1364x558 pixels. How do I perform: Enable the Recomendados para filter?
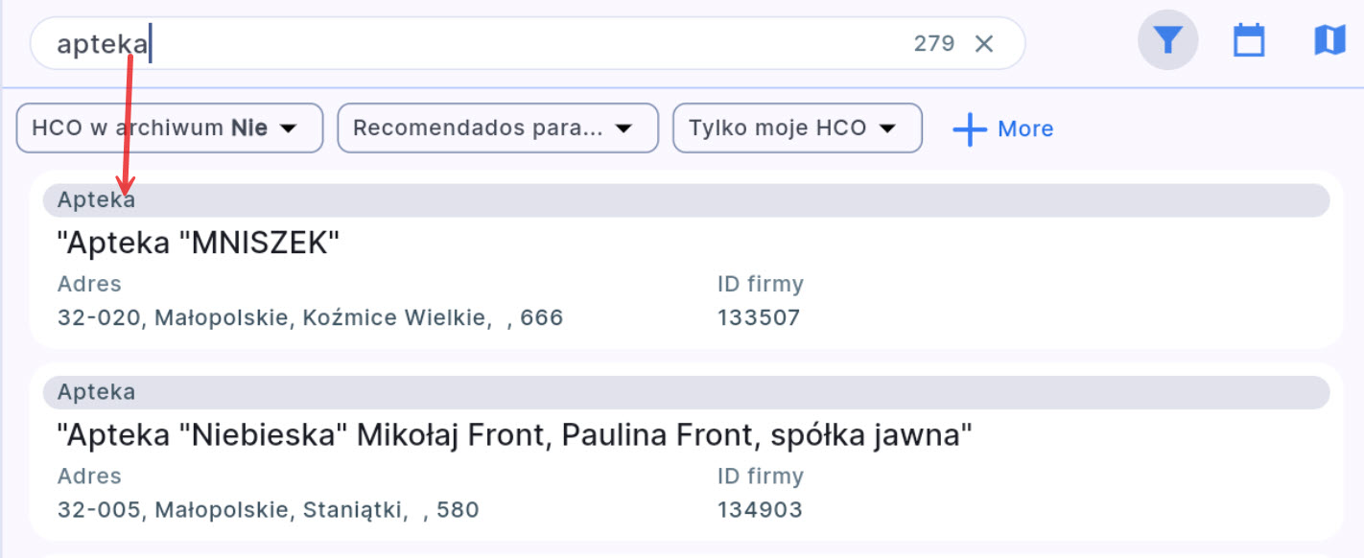497,128
